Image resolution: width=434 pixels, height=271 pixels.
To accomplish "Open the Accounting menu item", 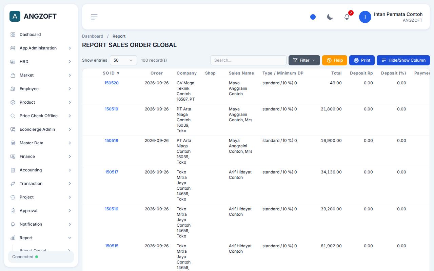I will coord(41,170).
